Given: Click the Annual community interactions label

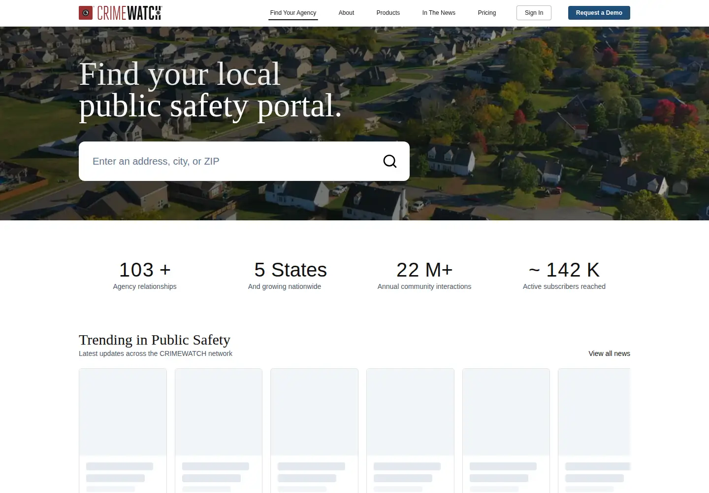Looking at the screenshot, I should [x=424, y=286].
